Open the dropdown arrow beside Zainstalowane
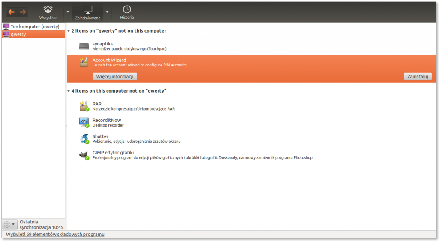The width and height of the screenshot is (439, 241). pos(107,12)
